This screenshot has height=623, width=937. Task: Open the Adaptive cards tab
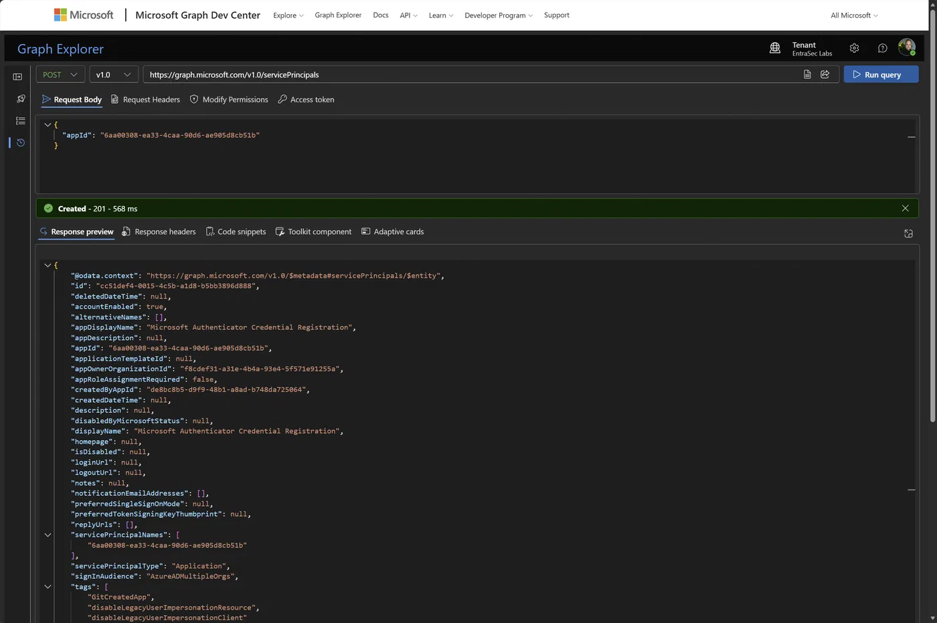[x=392, y=232]
